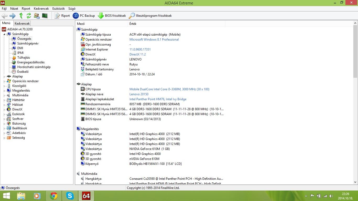Image resolution: width=358 pixels, height=201 pixels.
Task: Click the vertical scrollbar down arrow
Action: (x=355, y=182)
